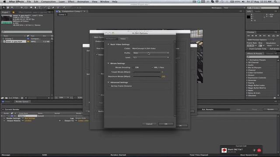Viewport: 280px width, 157px height.
Task: Open the Profile dropdown
Action: point(151,53)
